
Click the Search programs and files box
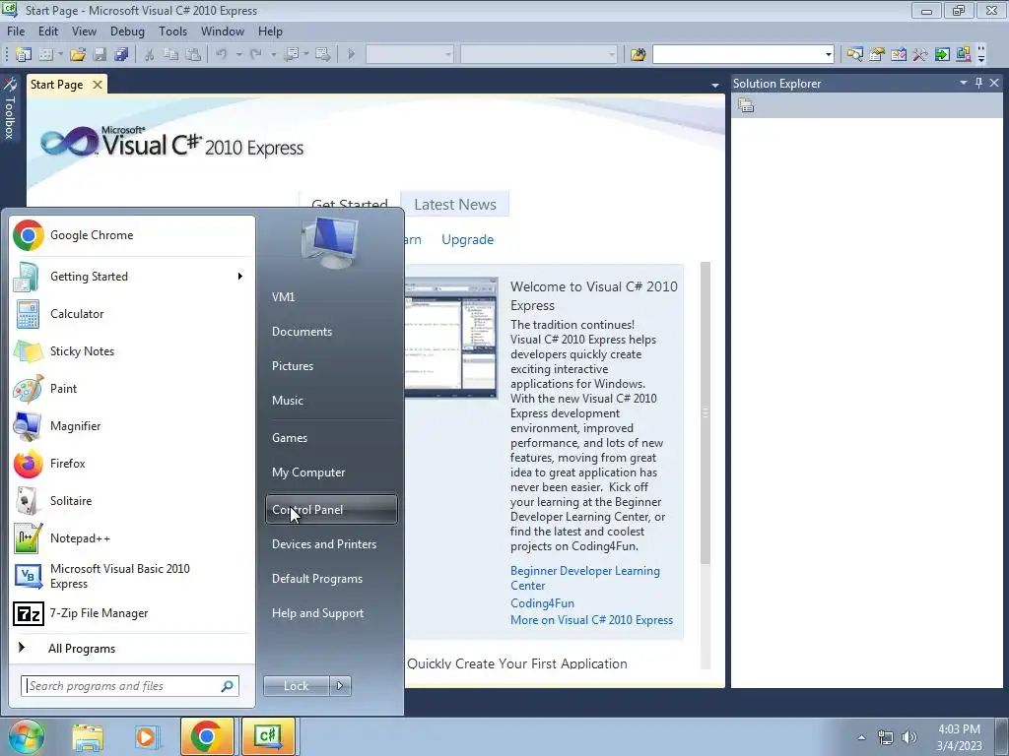130,686
